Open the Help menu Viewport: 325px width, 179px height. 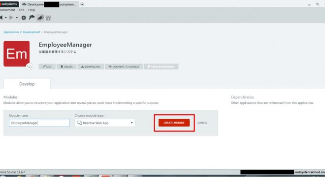pos(32,10)
